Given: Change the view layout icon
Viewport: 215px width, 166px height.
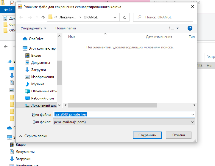Looking at the screenshot, I should (x=171, y=28).
